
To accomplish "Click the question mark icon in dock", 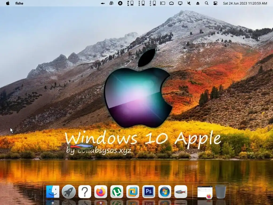I will [85, 192].
